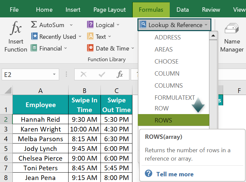Expand the Financial dropdown arrow
The height and width of the screenshot is (182, 246).
[x=66, y=48]
